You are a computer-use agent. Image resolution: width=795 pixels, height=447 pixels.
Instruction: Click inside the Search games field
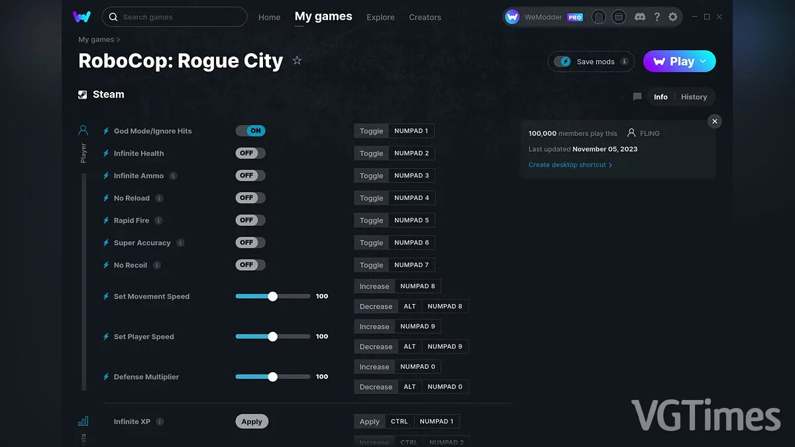pos(174,17)
